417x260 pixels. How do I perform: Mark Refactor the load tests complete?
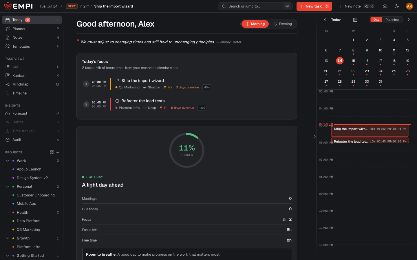click(117, 101)
